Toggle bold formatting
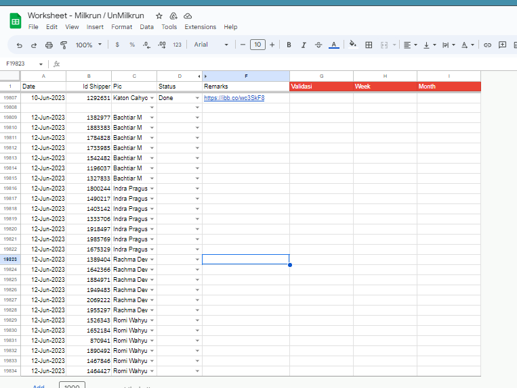517x388 pixels. click(289, 45)
